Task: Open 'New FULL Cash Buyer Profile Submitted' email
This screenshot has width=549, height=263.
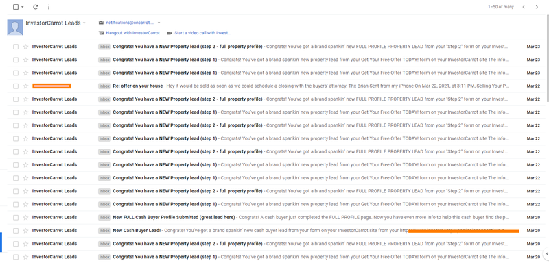Action: [174, 217]
